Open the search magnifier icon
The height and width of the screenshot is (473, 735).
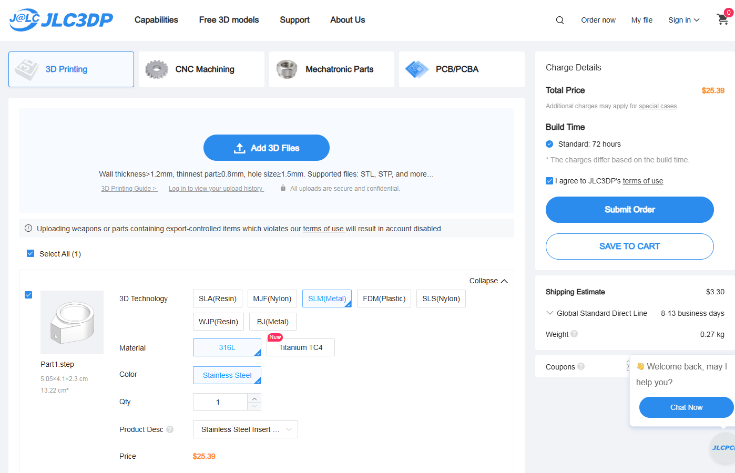pyautogui.click(x=560, y=20)
